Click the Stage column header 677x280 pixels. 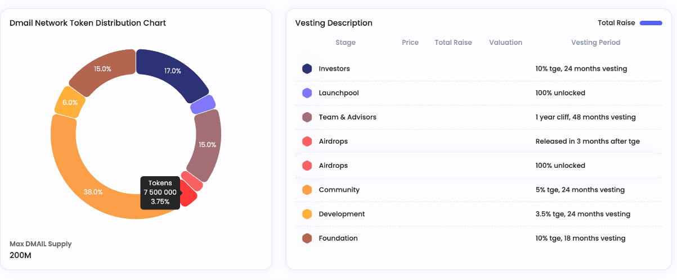click(x=346, y=43)
